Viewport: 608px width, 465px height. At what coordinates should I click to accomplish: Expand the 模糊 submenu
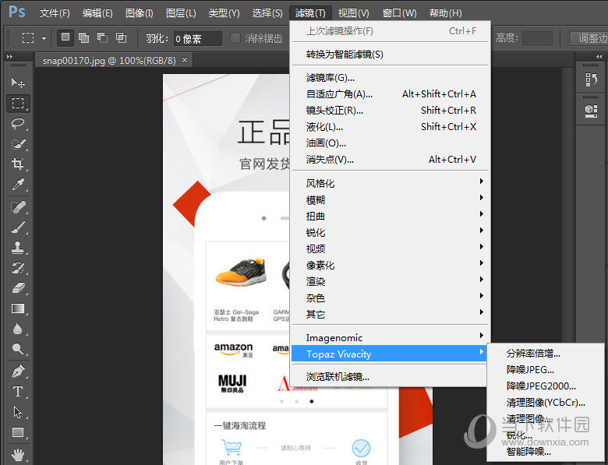(389, 199)
